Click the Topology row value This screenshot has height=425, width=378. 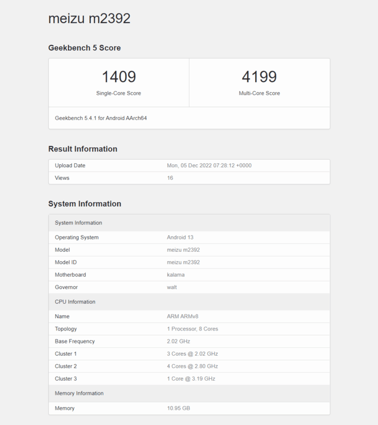[193, 329]
